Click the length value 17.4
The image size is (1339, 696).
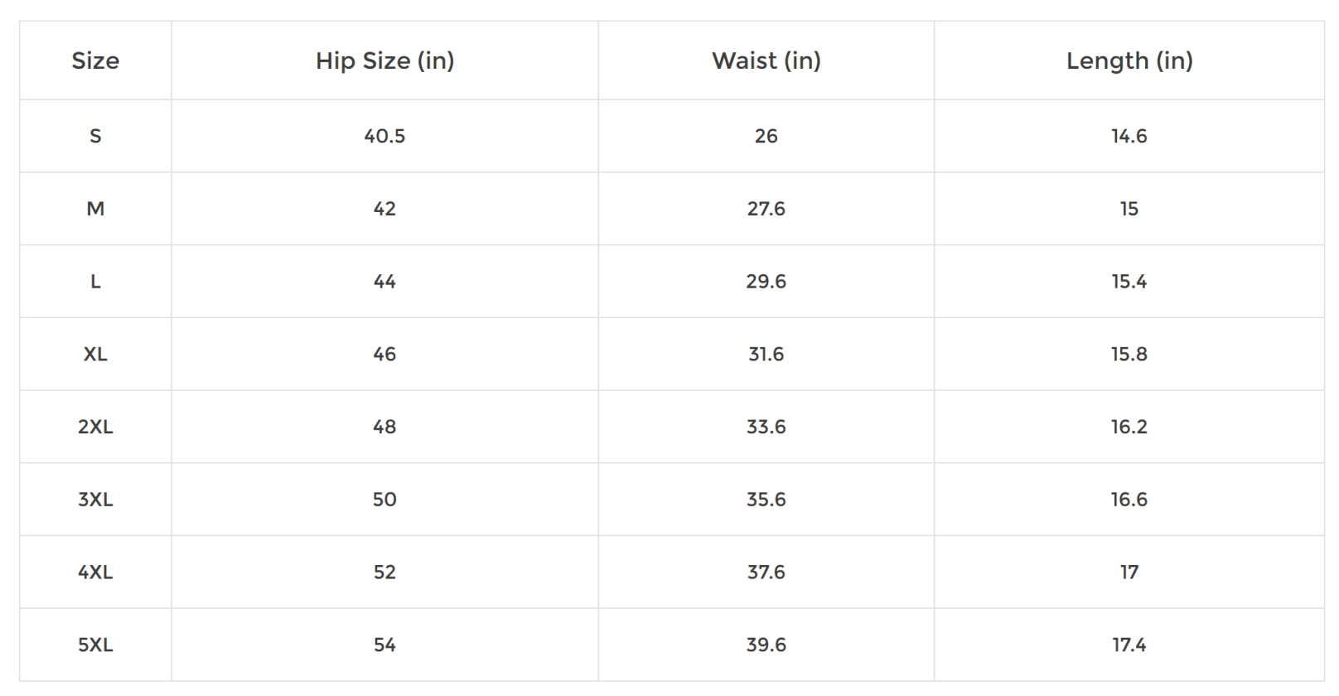(1129, 645)
